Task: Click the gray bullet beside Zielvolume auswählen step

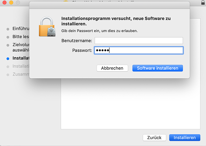Action: [8, 45]
